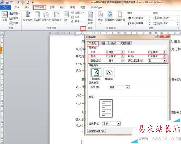Click Save icon in quick access toolbar
The width and height of the screenshot is (181, 144).
7,2
